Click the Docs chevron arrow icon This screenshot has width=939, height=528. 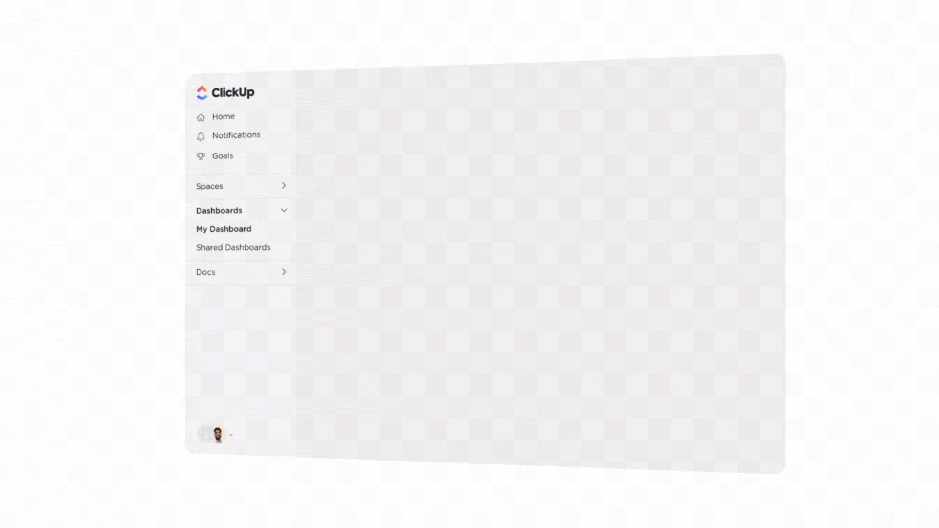click(284, 271)
